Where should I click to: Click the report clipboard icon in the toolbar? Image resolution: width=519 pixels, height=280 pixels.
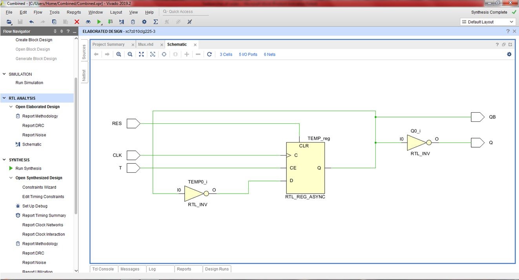point(133,22)
